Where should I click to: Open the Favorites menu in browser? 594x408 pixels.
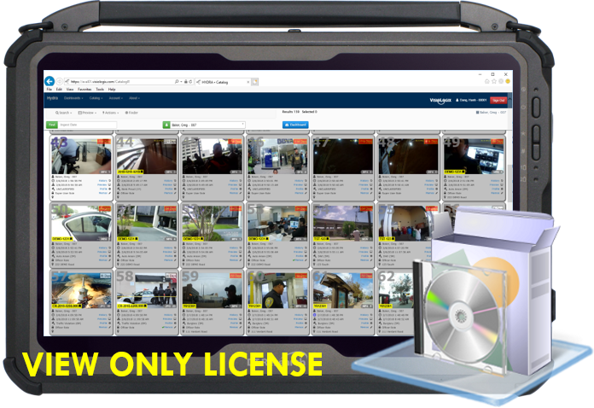[86, 89]
